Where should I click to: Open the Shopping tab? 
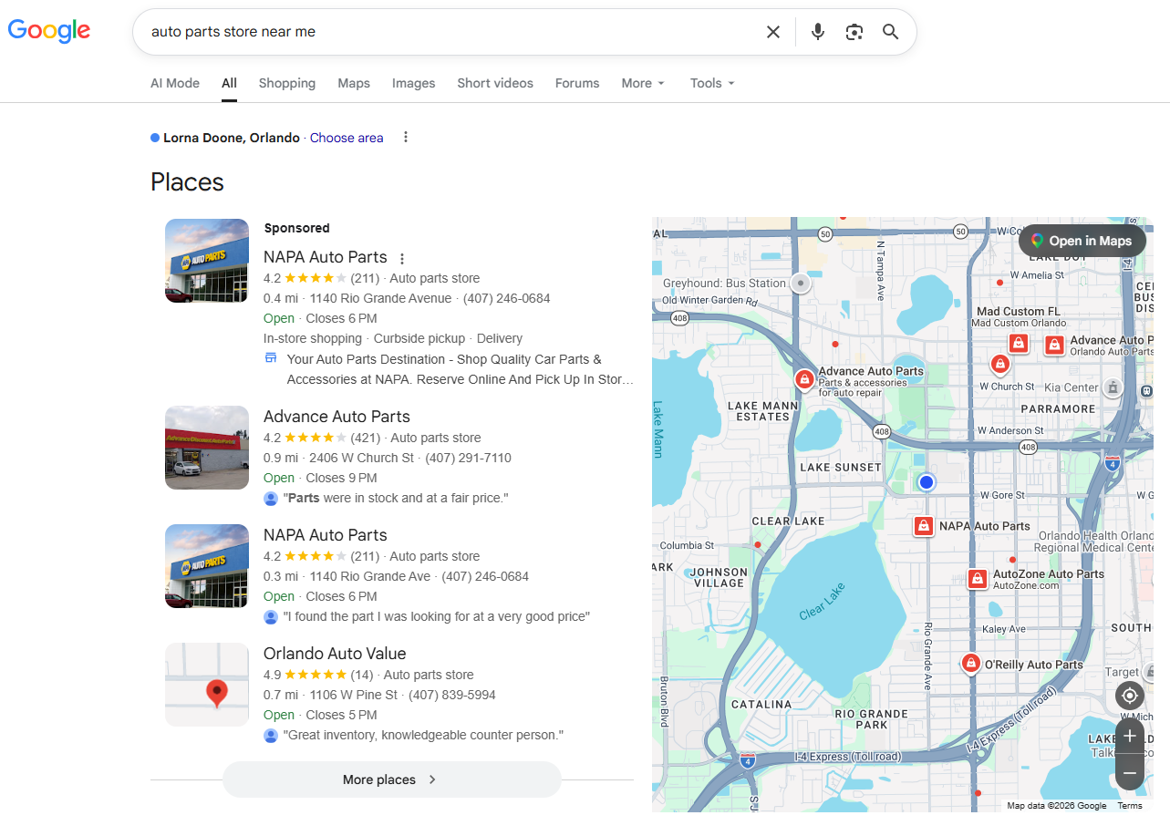click(287, 83)
